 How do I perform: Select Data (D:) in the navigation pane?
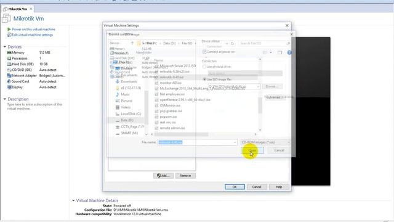tap(127, 120)
